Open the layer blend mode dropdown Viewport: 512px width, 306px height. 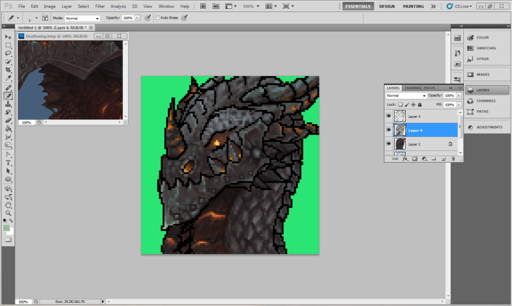[x=406, y=95]
